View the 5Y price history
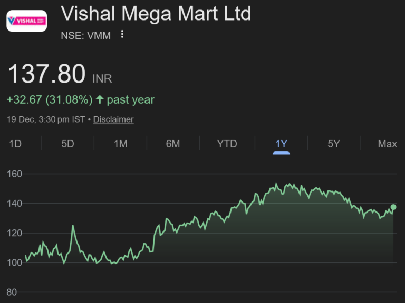Image resolution: width=405 pixels, height=303 pixels. point(334,144)
